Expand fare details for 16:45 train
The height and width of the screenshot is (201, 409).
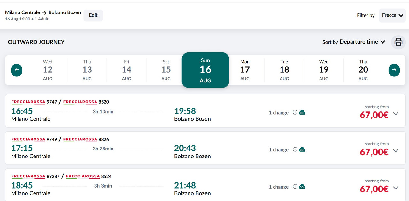tap(396, 114)
